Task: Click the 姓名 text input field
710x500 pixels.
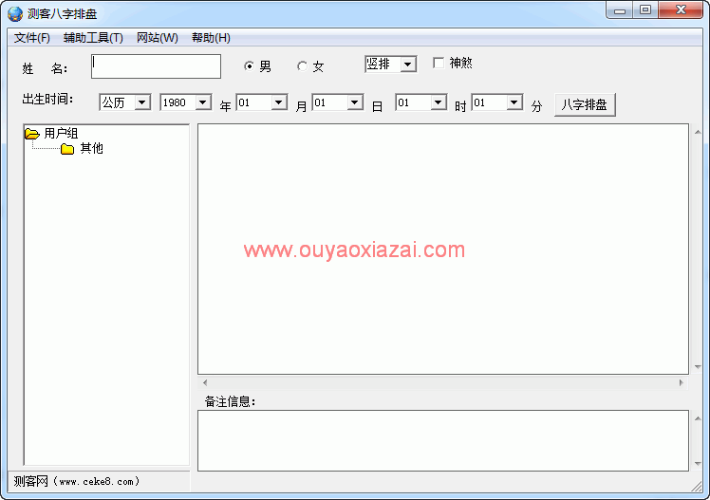Action: [157, 66]
